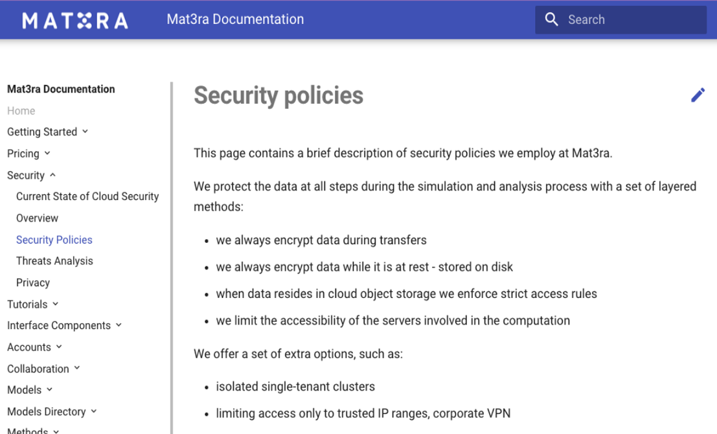Viewport: 717px width, 434px height.
Task: Go to Threats Analysis page
Action: tap(54, 261)
